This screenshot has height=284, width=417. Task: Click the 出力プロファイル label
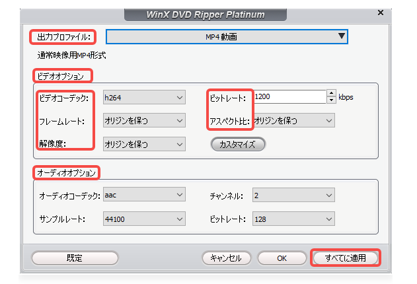[x=64, y=37]
